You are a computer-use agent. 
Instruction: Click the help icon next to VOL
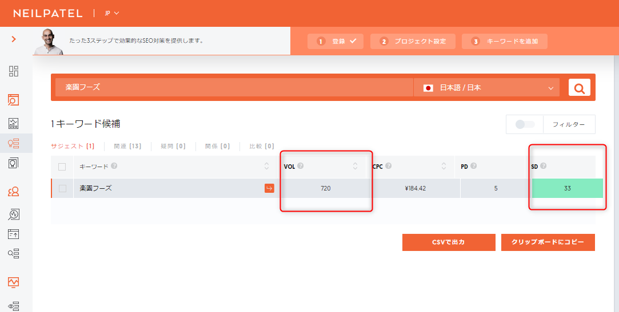click(x=301, y=166)
